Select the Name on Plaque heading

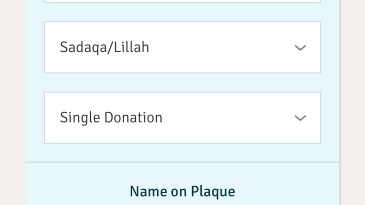point(182,192)
